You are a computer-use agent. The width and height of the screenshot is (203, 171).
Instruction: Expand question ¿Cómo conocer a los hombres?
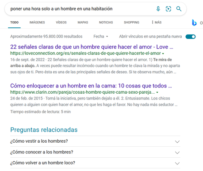click(95, 152)
